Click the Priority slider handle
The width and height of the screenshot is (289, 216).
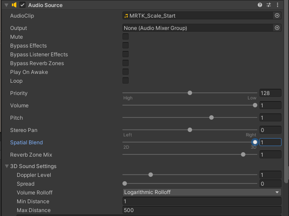click(x=190, y=93)
